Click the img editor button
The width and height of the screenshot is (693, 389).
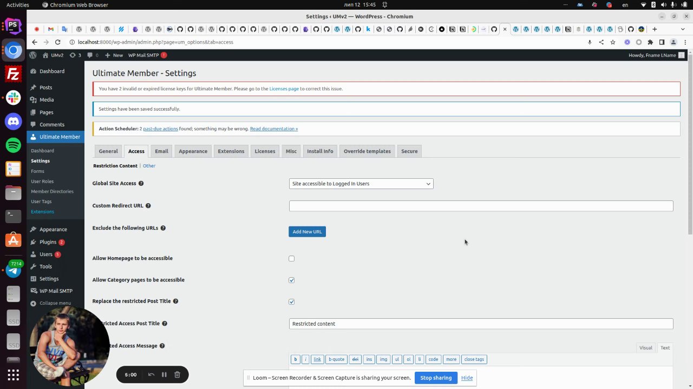(x=383, y=359)
